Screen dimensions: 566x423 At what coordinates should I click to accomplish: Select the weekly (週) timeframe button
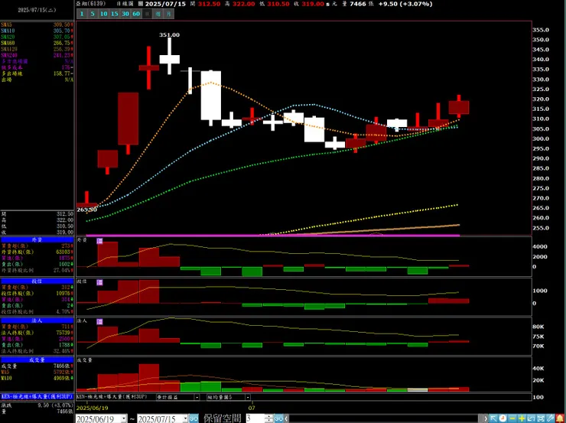tap(158, 14)
